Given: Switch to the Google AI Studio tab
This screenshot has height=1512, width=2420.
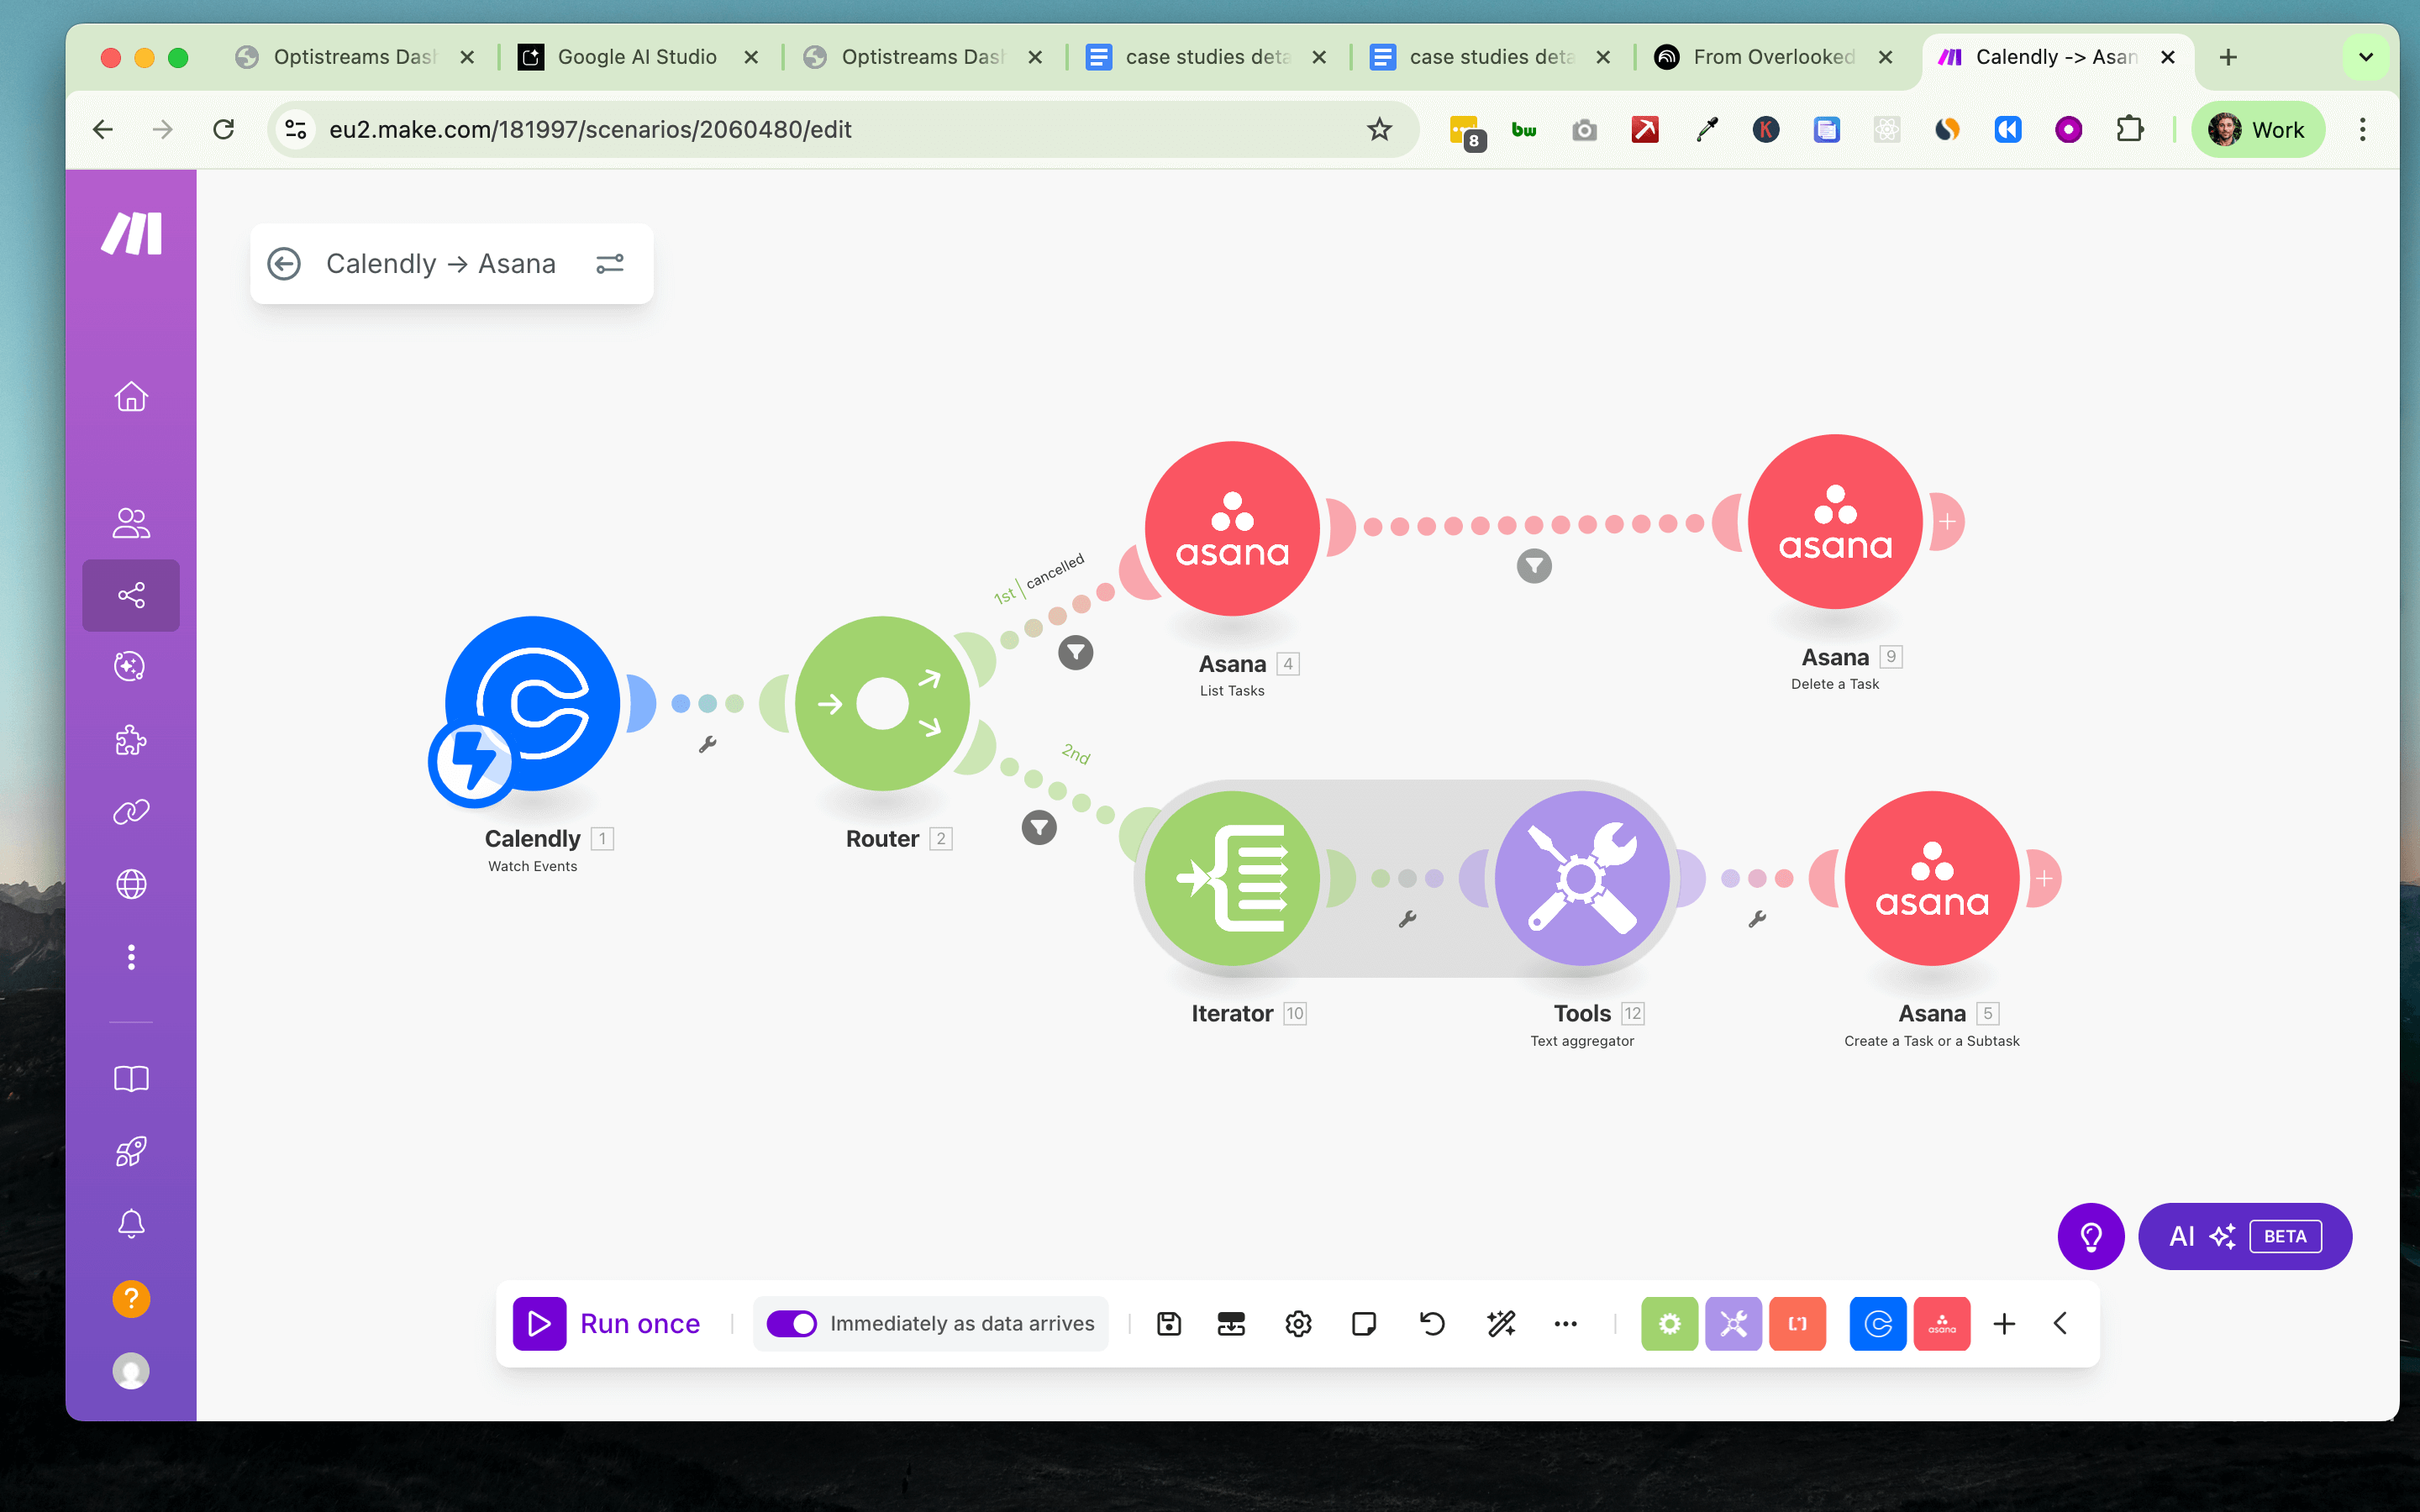Looking at the screenshot, I should pos(637,57).
